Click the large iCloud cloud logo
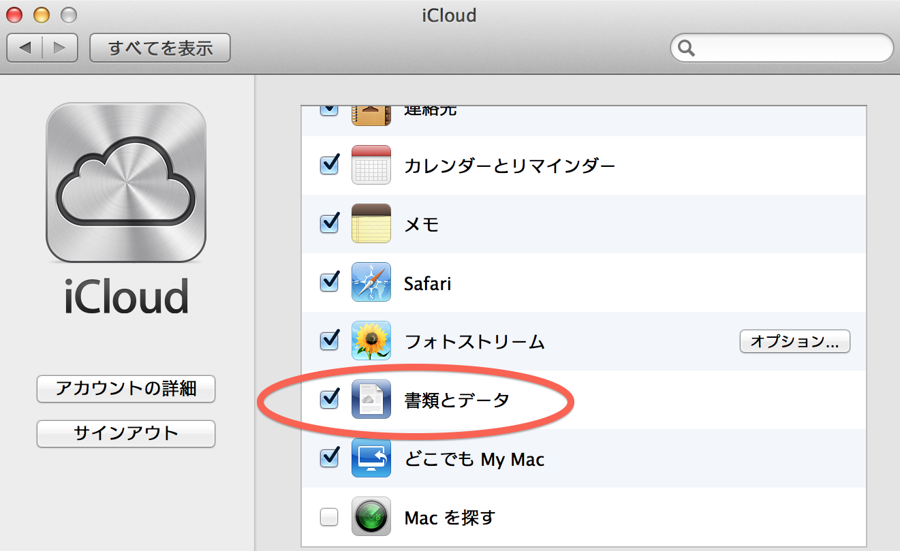900x551 pixels. (x=126, y=183)
